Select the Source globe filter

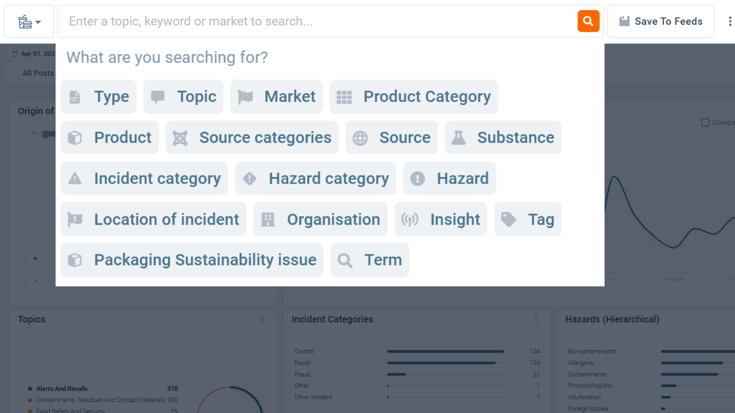click(392, 138)
